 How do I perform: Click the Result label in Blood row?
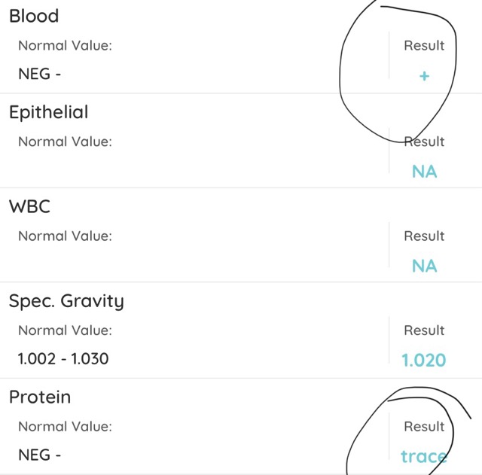coord(424,45)
